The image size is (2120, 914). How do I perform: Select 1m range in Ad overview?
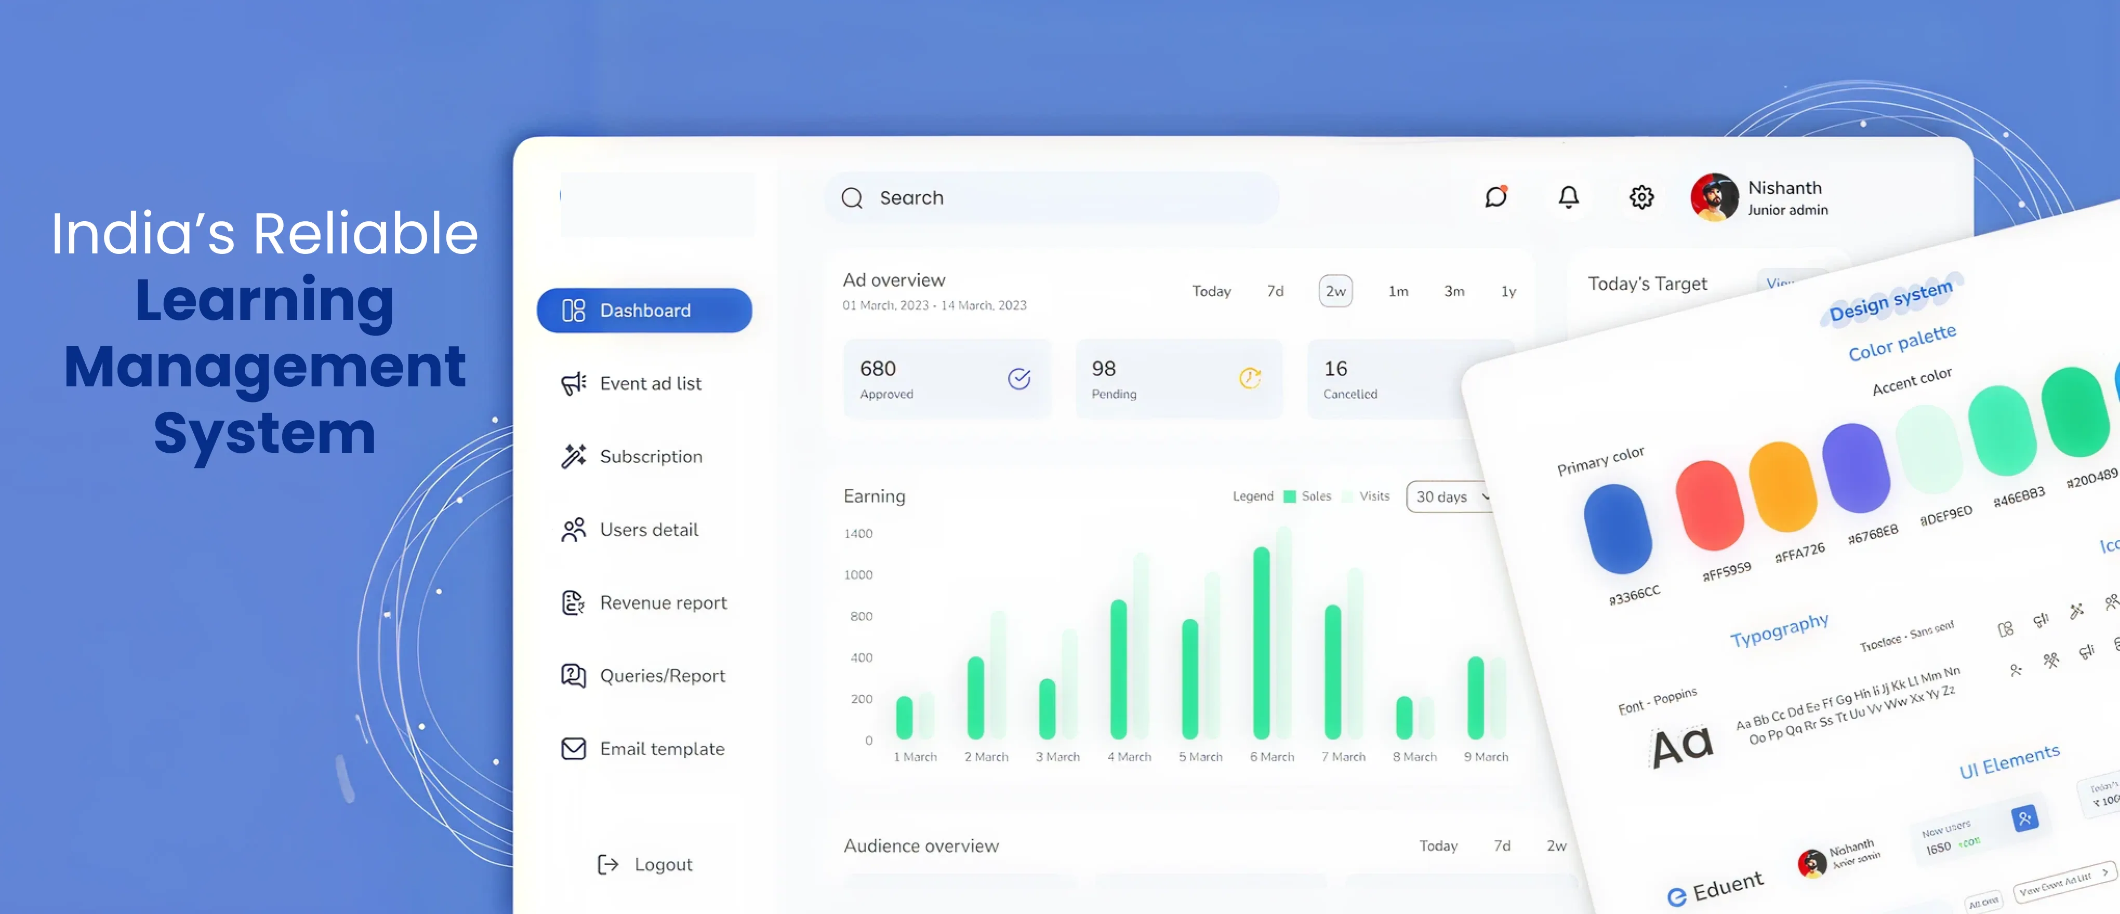(x=1398, y=291)
